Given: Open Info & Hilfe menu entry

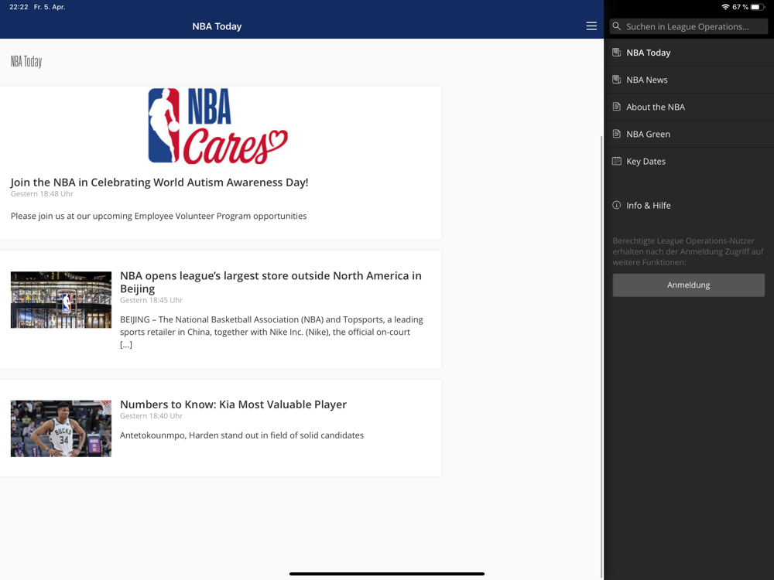Looking at the screenshot, I should [x=689, y=206].
